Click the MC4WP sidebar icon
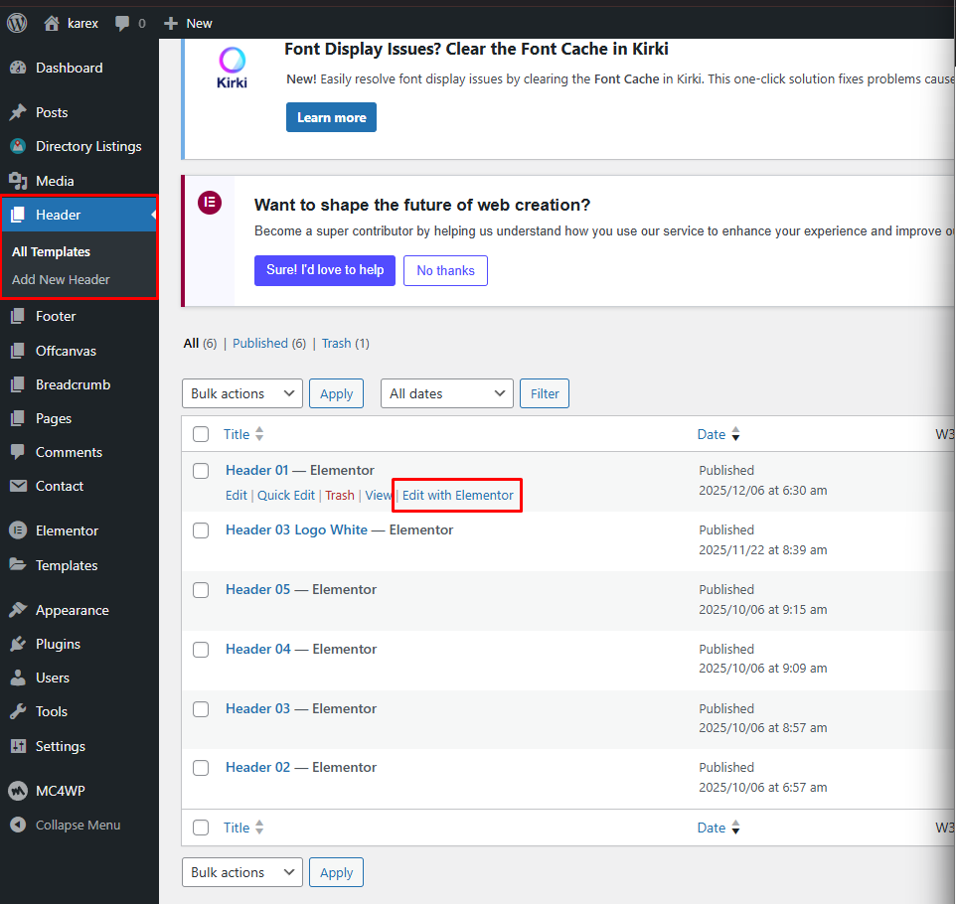 point(17,791)
